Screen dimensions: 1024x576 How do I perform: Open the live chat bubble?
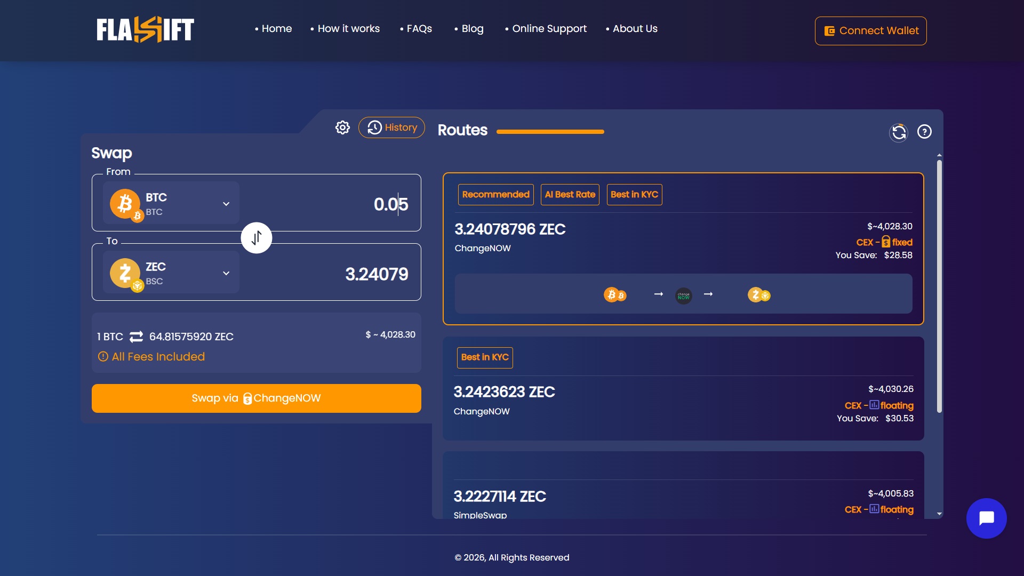[x=986, y=518]
